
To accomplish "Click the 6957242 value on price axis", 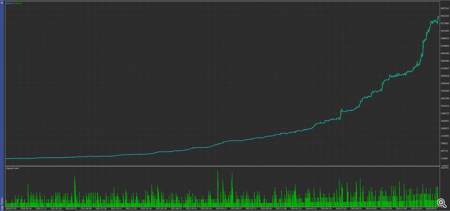I will (445, 8).
